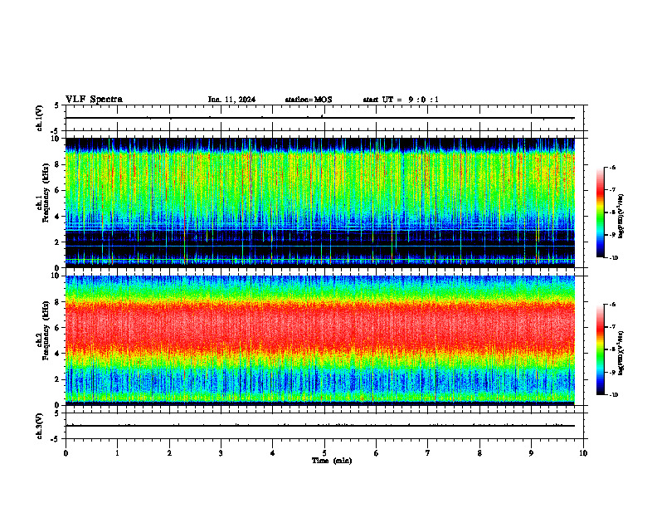Click the "Jan. 11, 2024" date text

pos(231,100)
